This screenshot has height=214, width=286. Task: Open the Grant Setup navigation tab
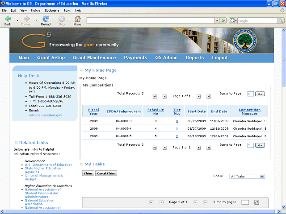pyautogui.click(x=51, y=58)
